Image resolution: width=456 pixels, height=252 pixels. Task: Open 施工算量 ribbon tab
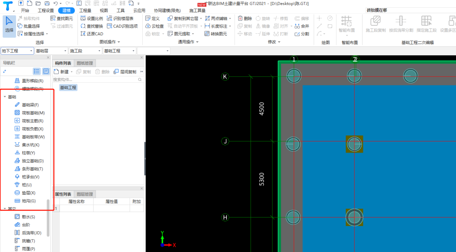coord(197,10)
